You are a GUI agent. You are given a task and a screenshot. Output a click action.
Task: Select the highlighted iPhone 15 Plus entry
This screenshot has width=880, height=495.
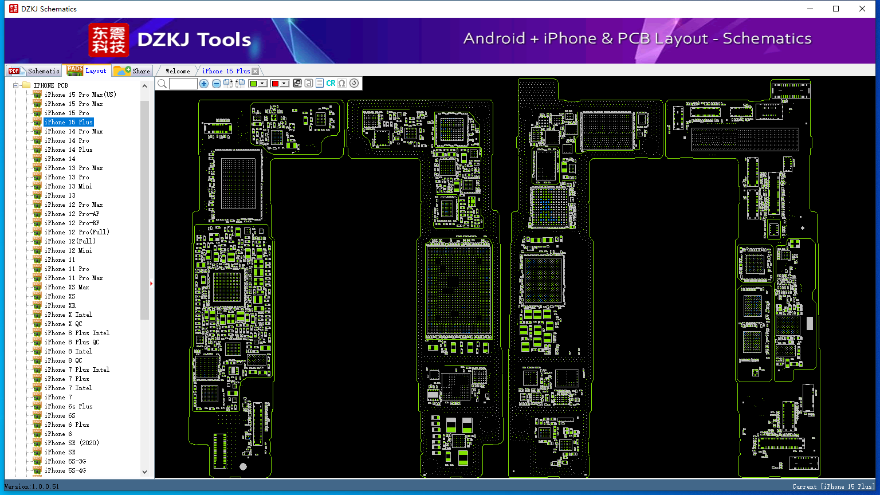tap(69, 122)
